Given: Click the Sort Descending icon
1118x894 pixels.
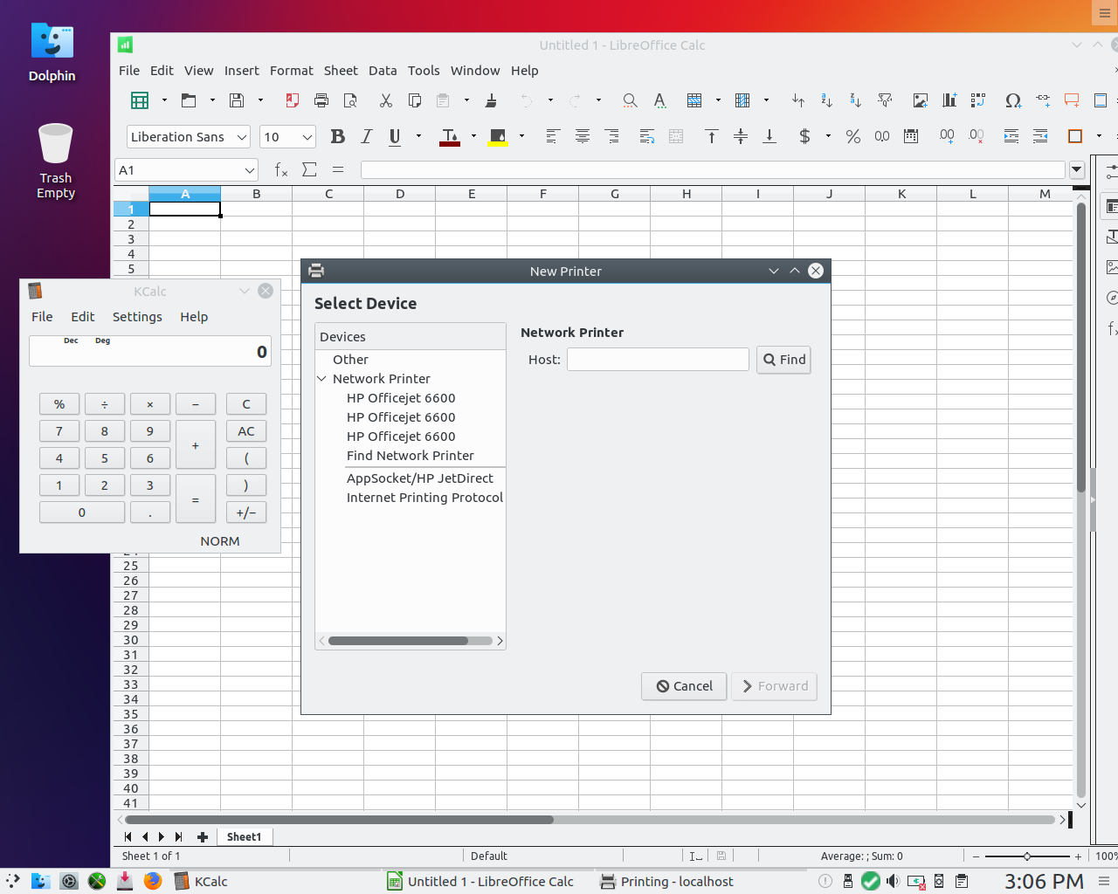Looking at the screenshot, I should click(x=855, y=100).
